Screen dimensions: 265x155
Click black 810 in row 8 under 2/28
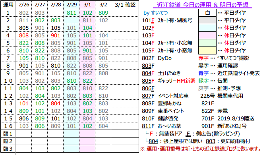point(56,66)
